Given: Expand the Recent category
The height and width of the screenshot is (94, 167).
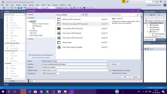Looking at the screenshot, I should (x=28, y=14).
